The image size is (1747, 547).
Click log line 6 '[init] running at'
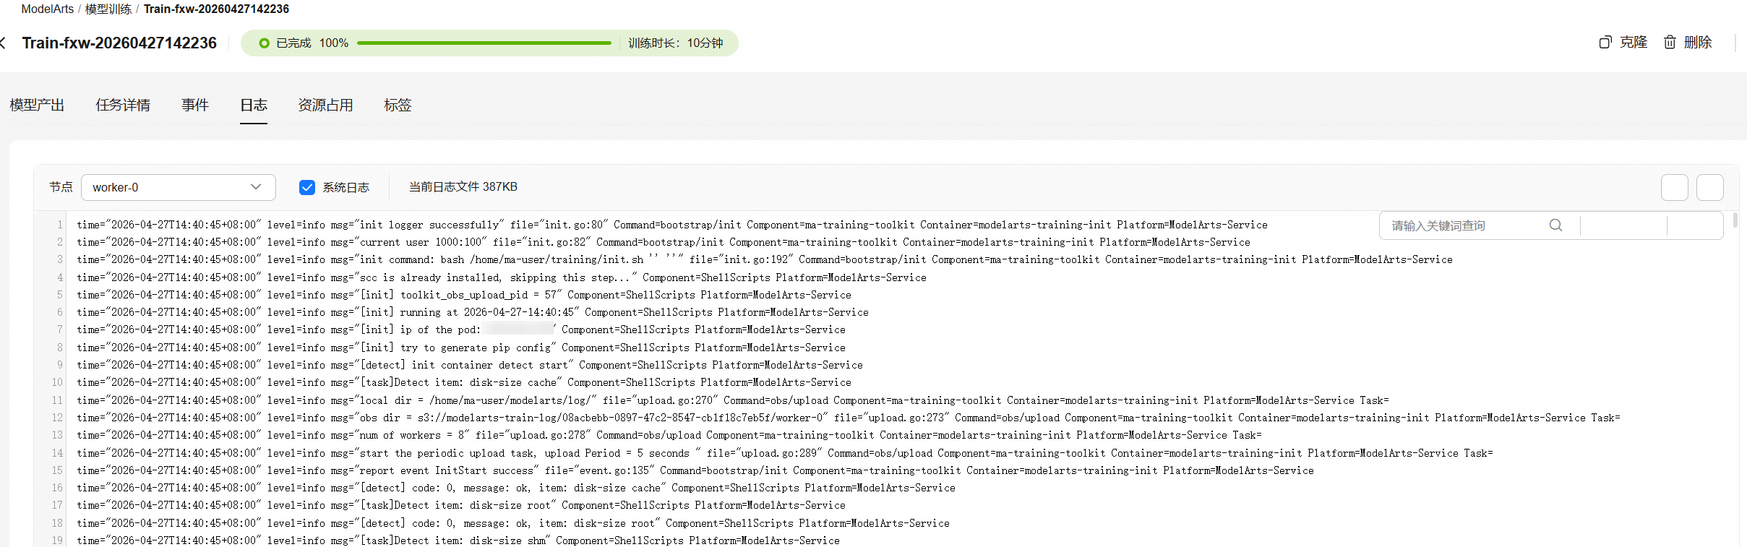tap(473, 312)
